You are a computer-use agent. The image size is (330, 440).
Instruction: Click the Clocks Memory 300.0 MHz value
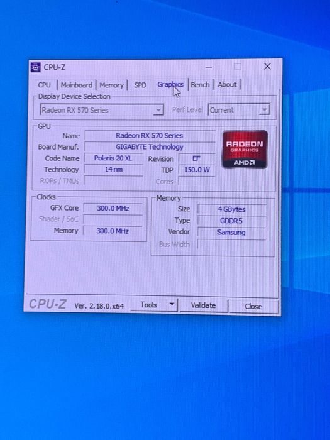(x=113, y=231)
